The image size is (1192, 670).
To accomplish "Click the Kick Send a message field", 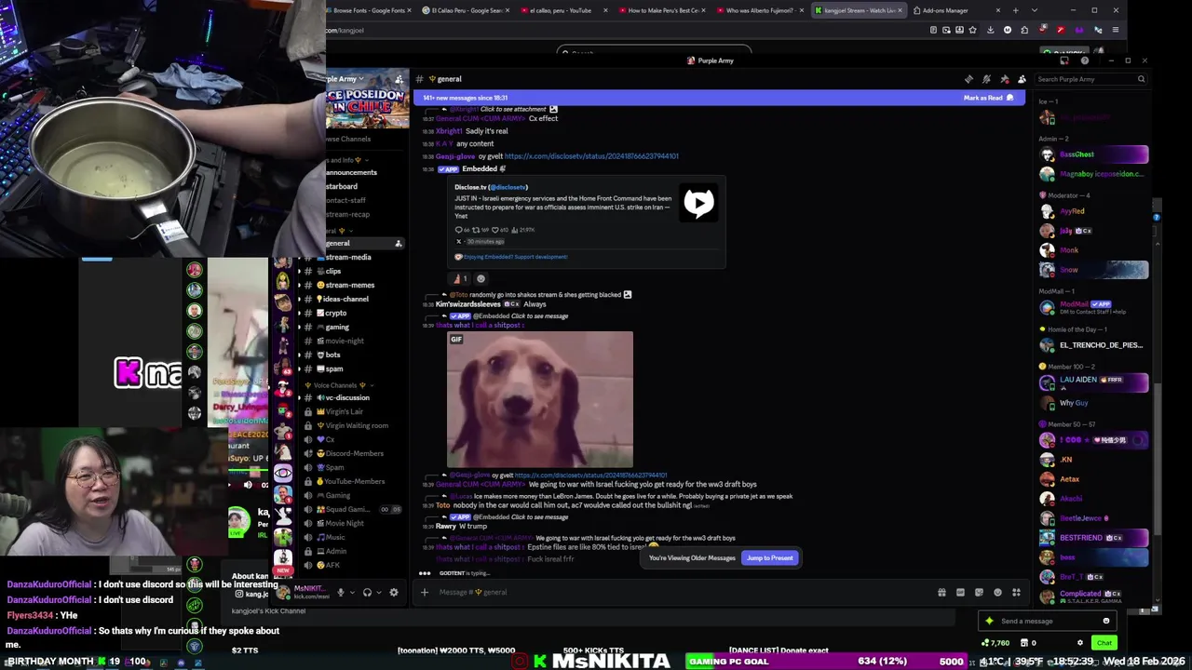I will (x=1048, y=621).
